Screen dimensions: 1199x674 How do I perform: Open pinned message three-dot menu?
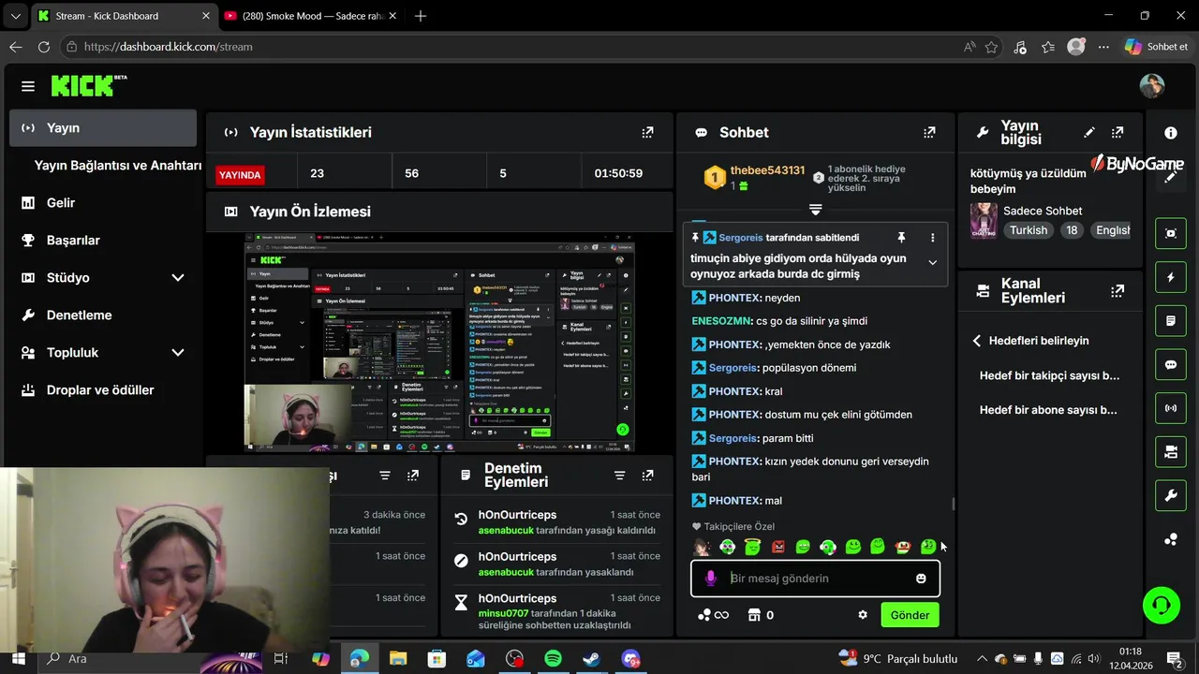[932, 238]
